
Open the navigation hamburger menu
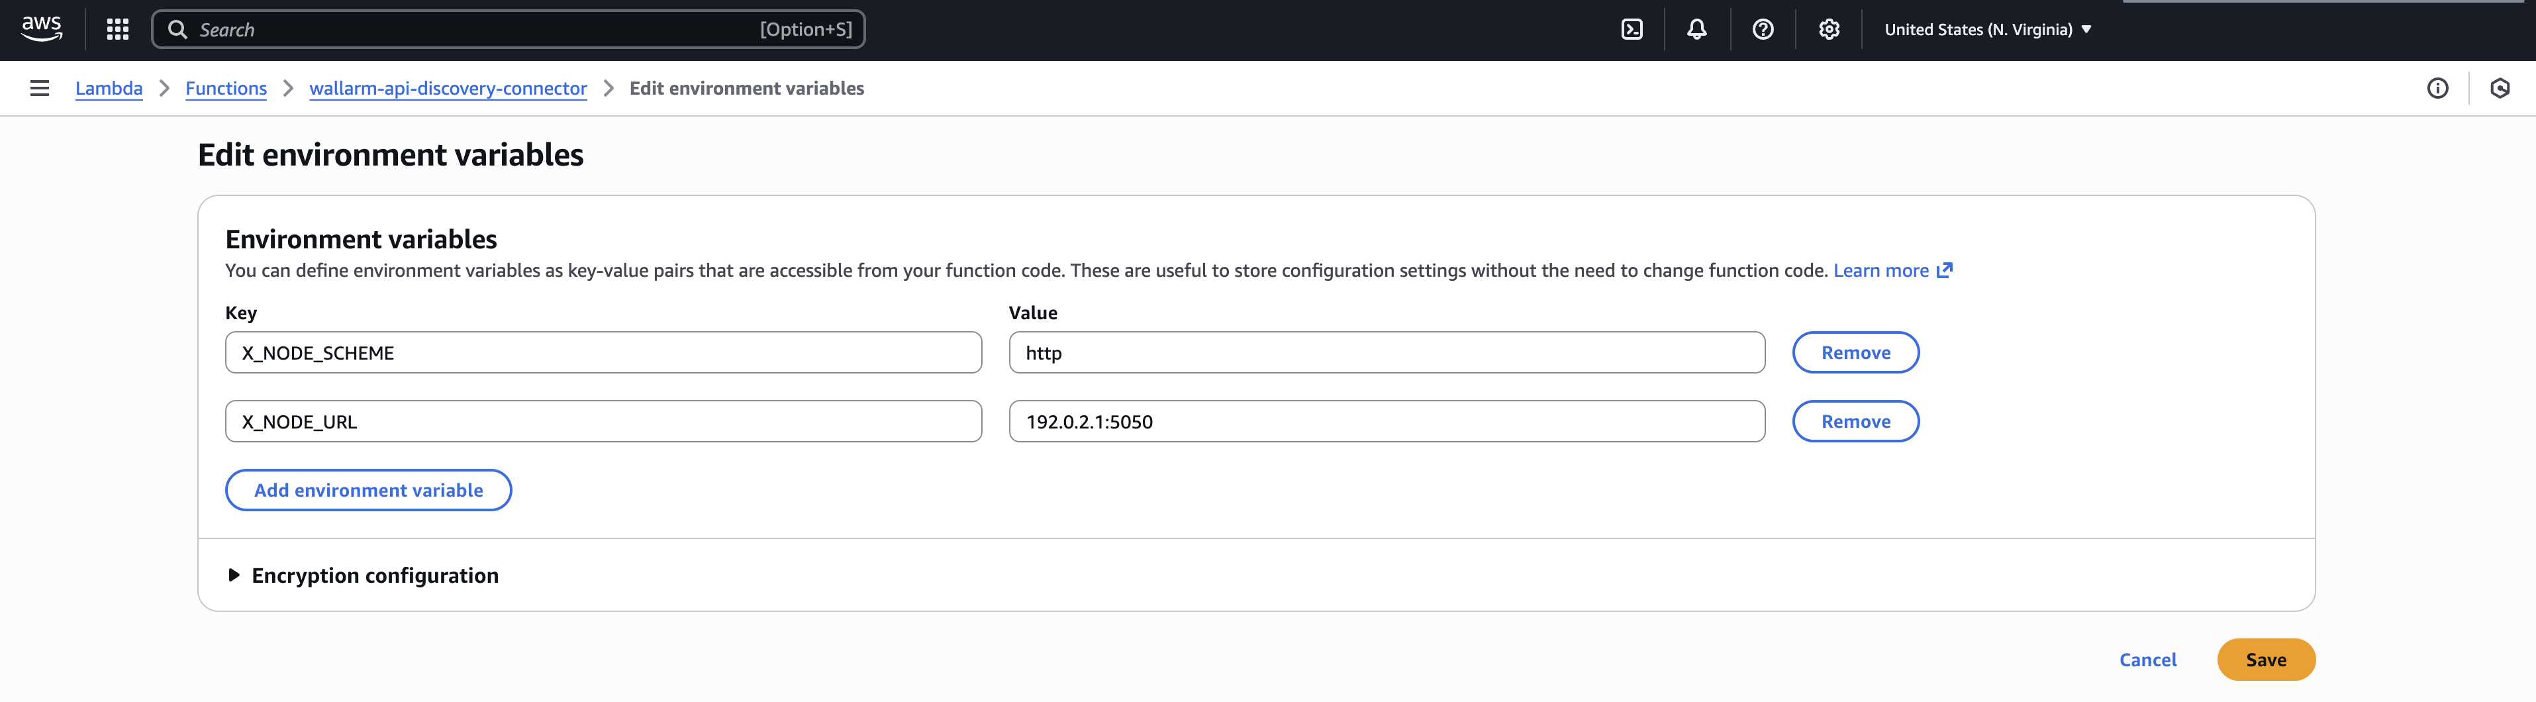(38, 87)
